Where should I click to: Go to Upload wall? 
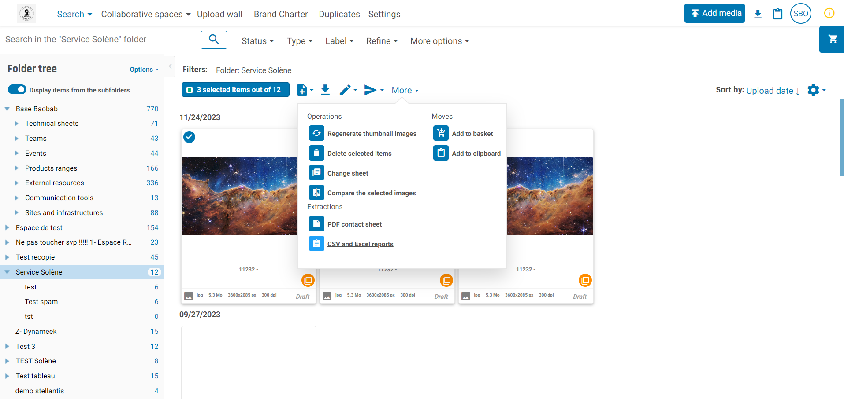tap(219, 14)
